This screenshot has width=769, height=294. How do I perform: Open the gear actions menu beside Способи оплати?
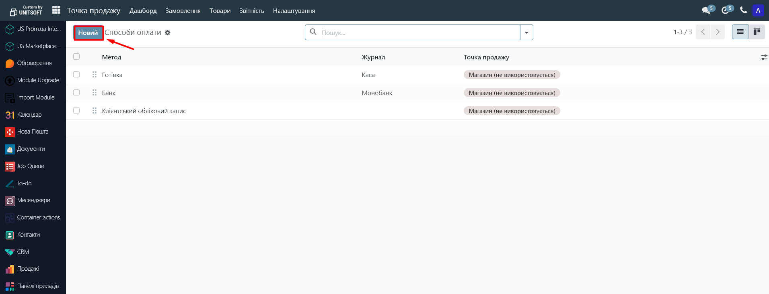pos(168,33)
